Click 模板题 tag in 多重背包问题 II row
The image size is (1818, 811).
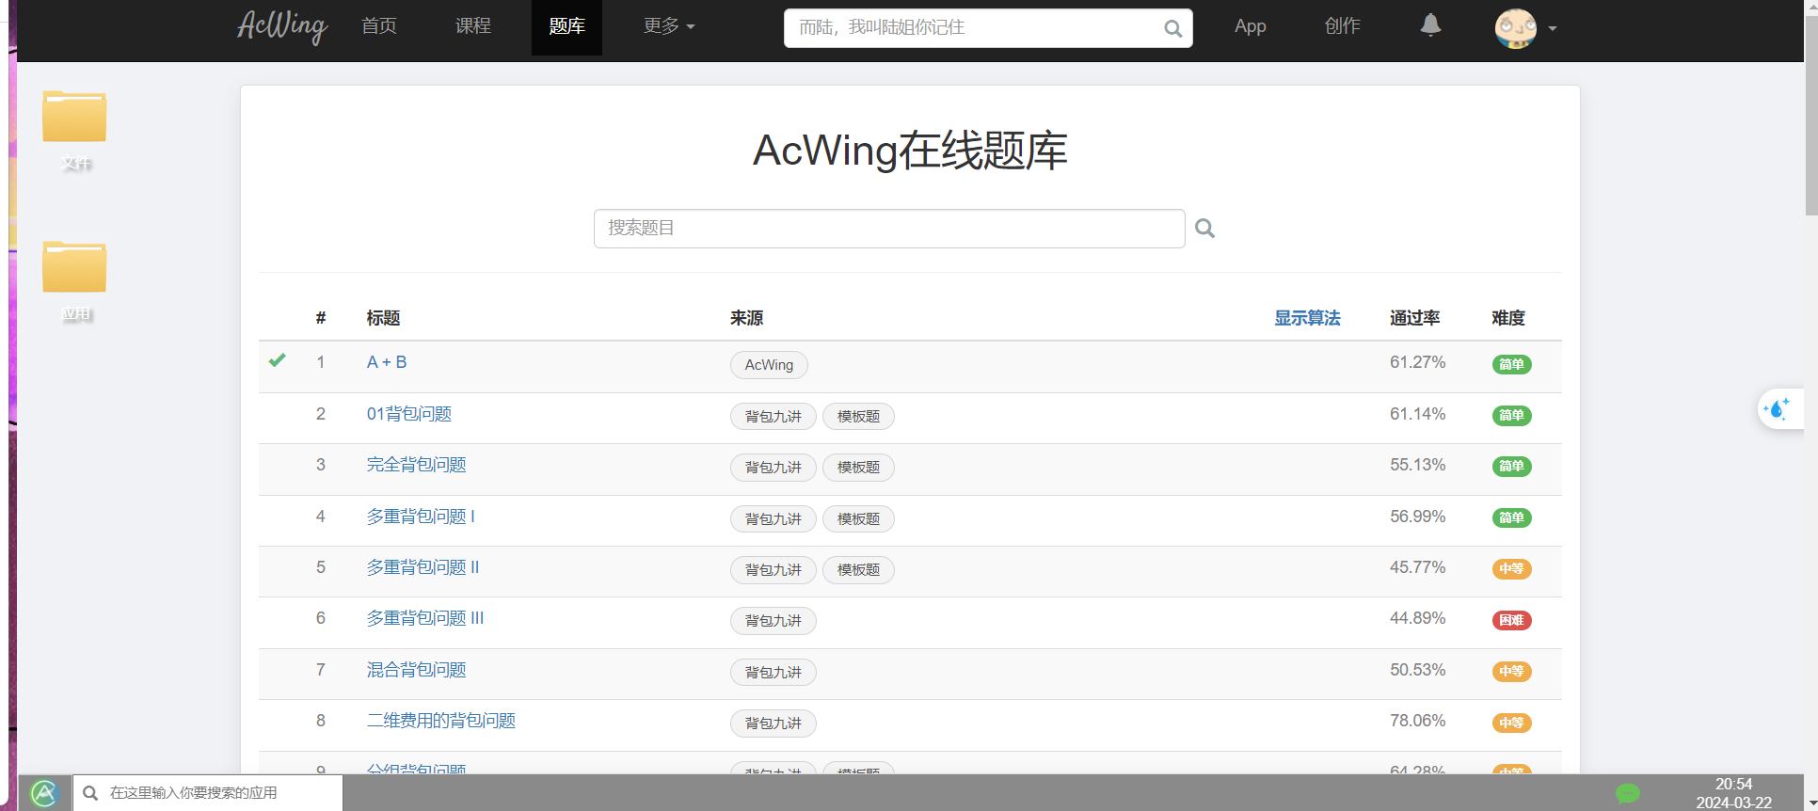858,570
